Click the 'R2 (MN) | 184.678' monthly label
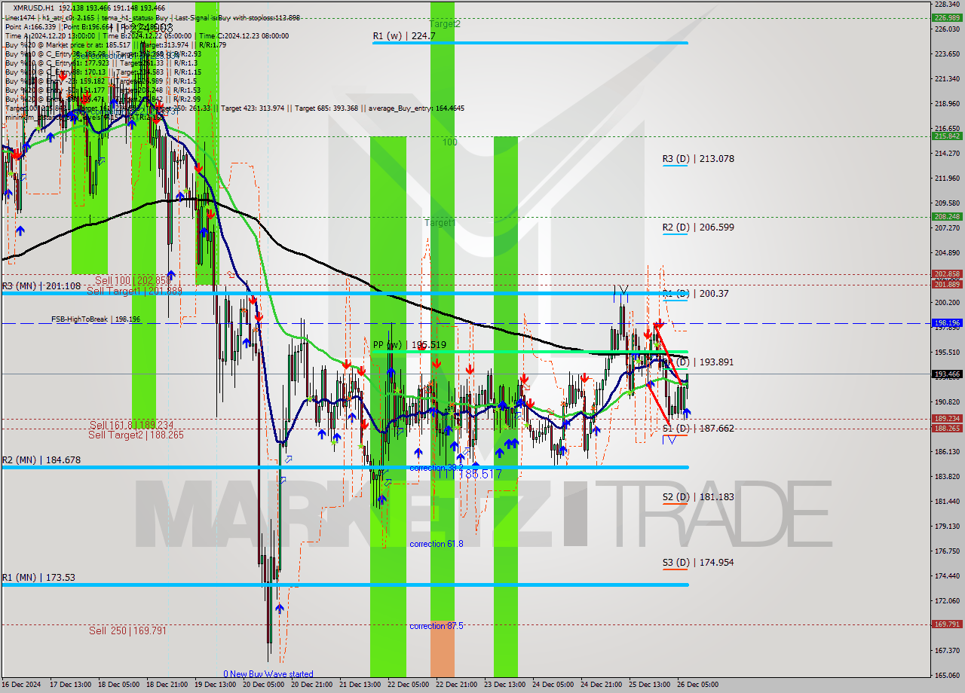Viewport: 965px width, 693px height. tap(41, 460)
